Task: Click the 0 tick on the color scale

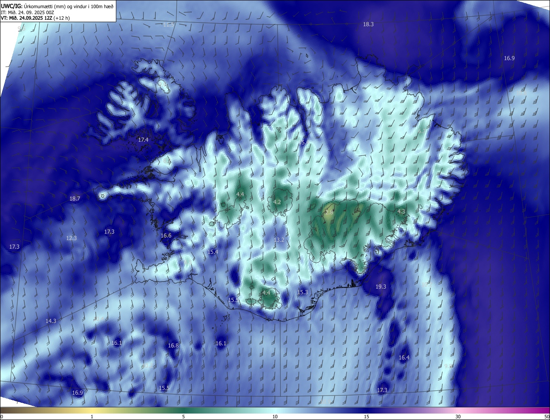Action: coord(2,417)
